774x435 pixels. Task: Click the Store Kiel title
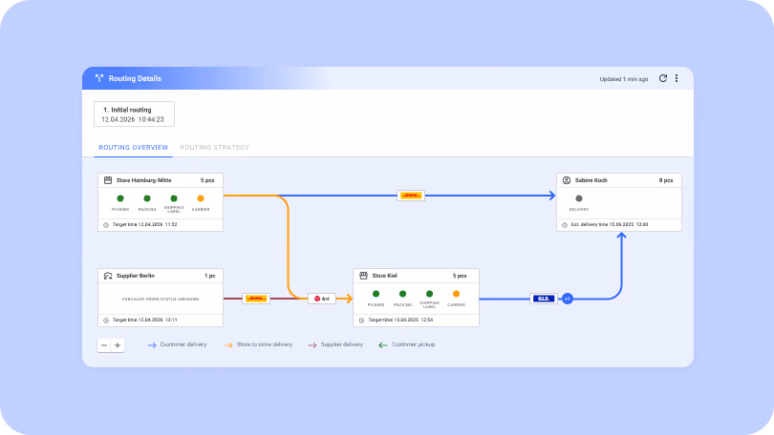[x=384, y=276]
